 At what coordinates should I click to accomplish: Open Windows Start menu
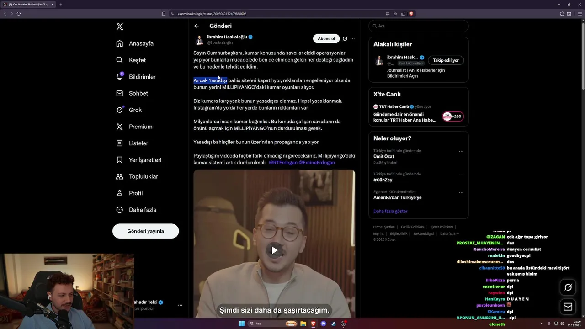point(242,324)
